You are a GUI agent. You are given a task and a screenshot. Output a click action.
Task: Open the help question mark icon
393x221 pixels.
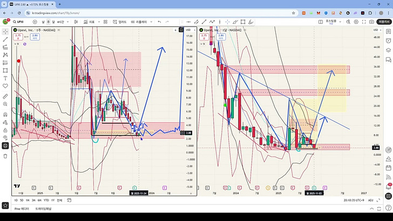388,208
